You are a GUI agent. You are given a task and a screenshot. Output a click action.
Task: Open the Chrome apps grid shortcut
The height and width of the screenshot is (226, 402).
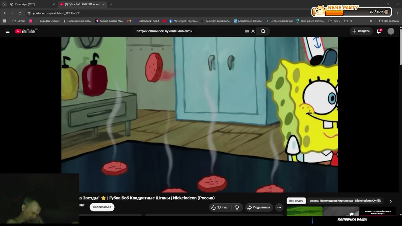(4, 21)
